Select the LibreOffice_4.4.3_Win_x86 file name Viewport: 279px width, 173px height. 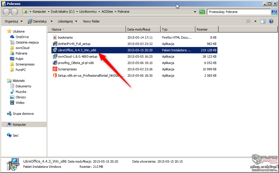pos(77,50)
